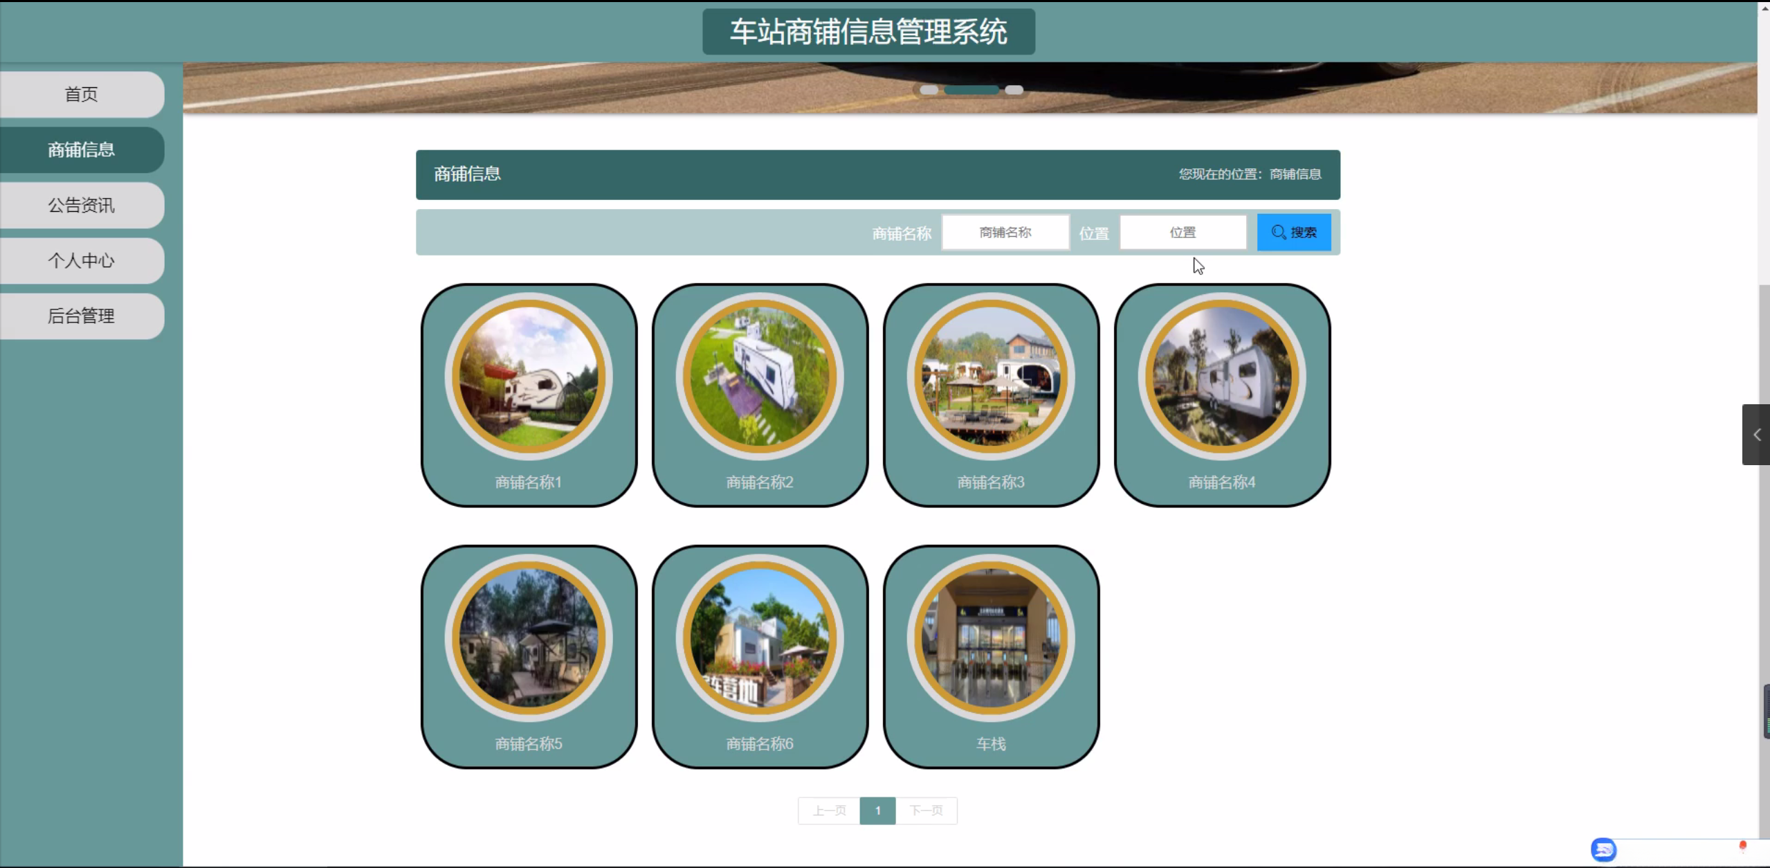Viewport: 1770px width, 868px height.
Task: Click the 上一页 pagination button
Action: [x=829, y=811]
